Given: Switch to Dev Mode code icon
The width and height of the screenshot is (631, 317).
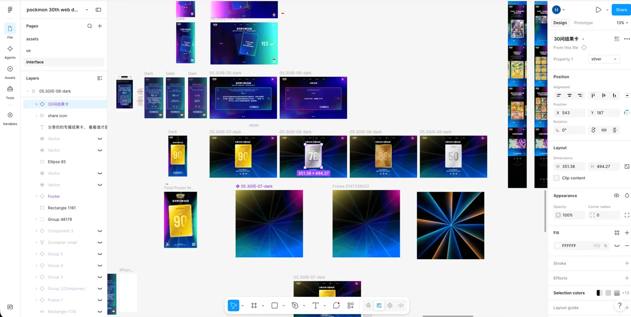Looking at the screenshot, I should [401, 306].
